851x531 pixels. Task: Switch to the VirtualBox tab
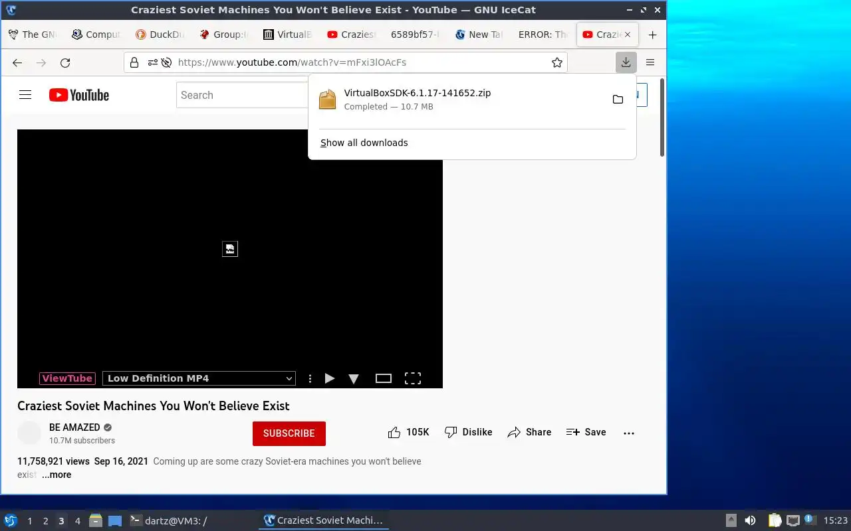(x=287, y=35)
